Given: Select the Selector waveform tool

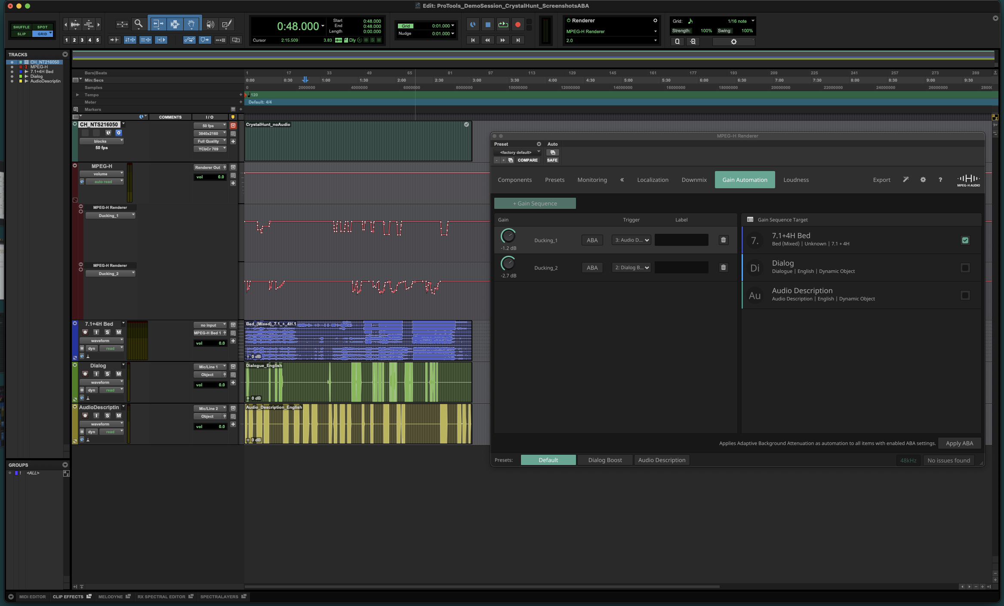Looking at the screenshot, I should [x=175, y=24].
